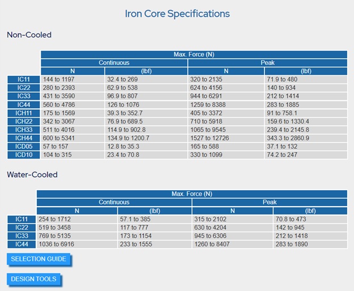The image size is (354, 291).
Task: Select the ICH44 model row label
Action: pos(24,138)
